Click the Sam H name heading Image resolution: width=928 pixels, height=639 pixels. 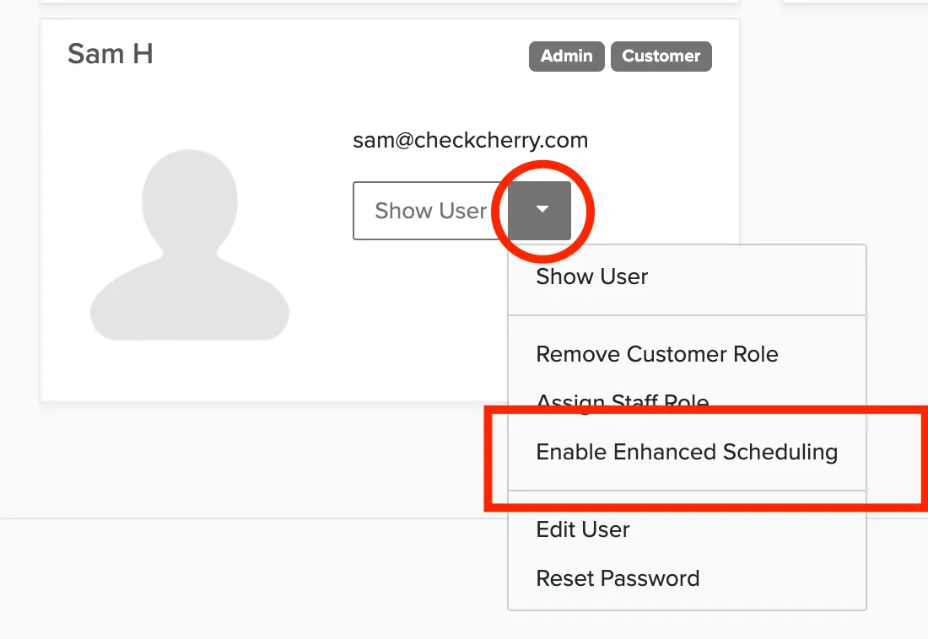click(110, 54)
